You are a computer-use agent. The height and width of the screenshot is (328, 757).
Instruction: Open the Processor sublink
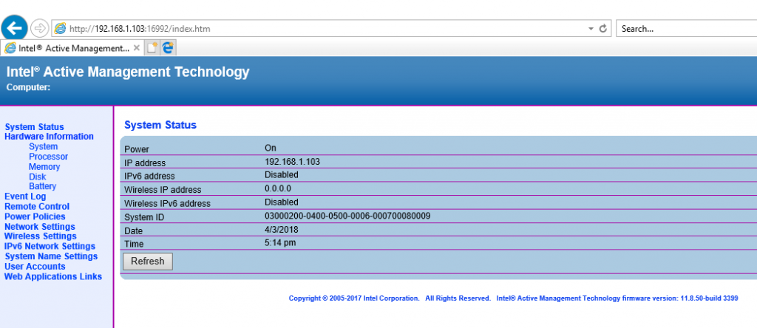tap(48, 157)
